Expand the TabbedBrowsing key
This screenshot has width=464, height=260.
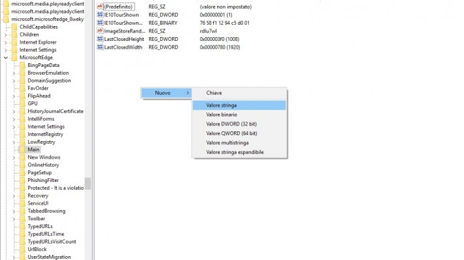(x=14, y=211)
